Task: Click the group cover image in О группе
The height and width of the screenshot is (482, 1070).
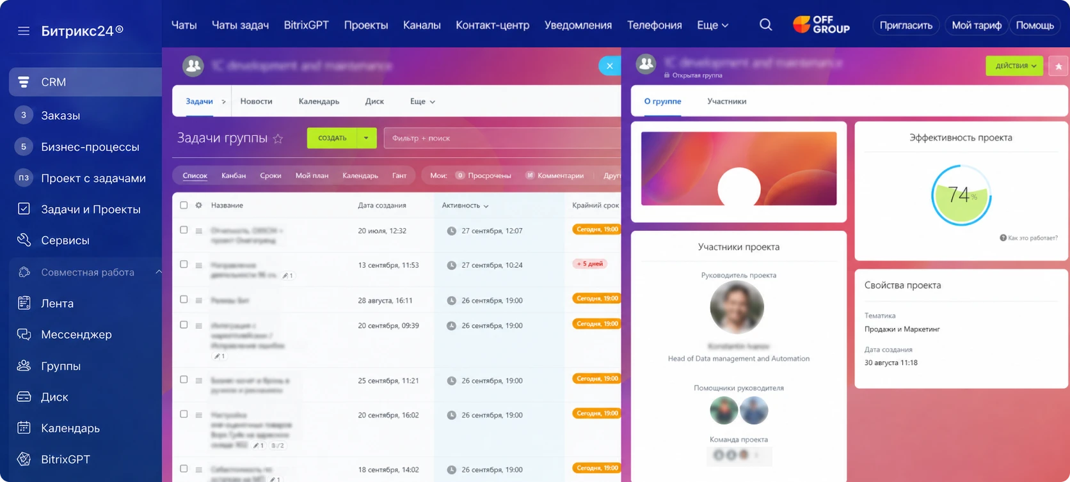Action: 739,169
